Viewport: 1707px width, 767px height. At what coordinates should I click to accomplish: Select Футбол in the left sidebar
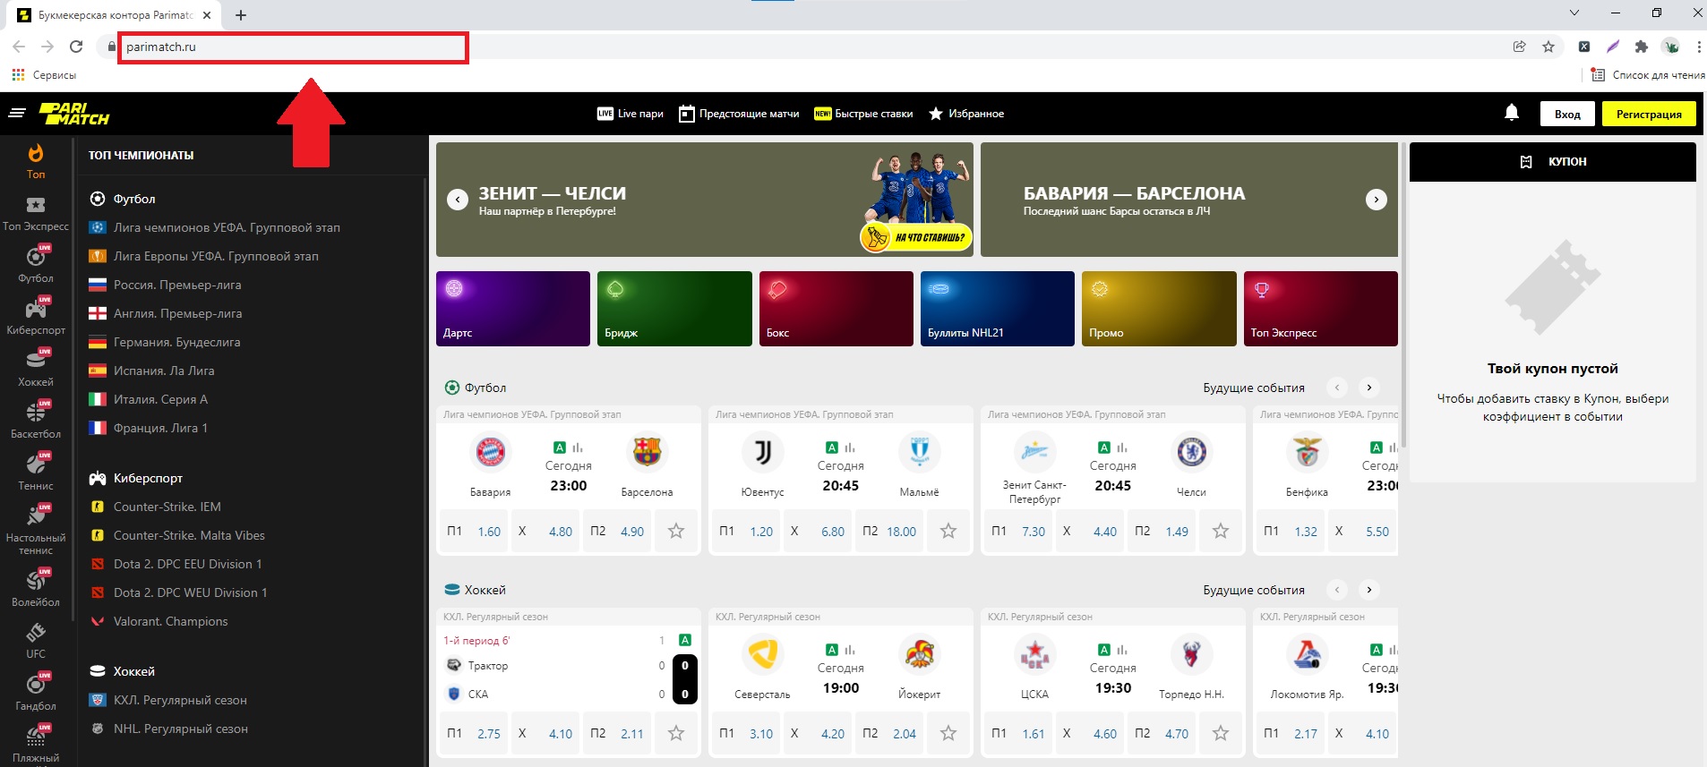[36, 266]
